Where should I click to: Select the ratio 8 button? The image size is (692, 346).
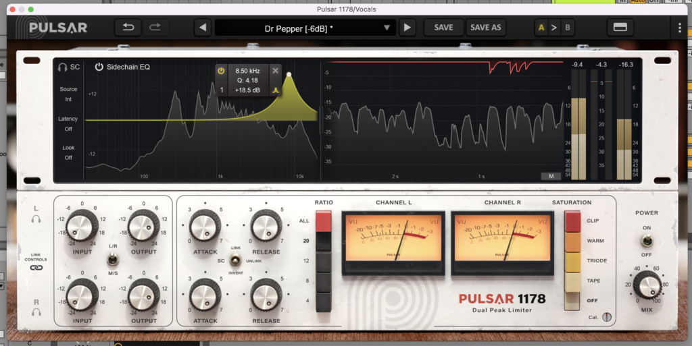click(324, 282)
